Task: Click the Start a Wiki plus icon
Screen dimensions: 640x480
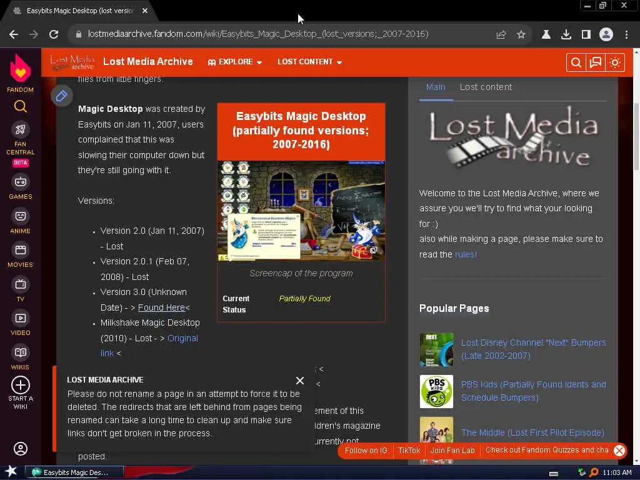Action: (21, 385)
